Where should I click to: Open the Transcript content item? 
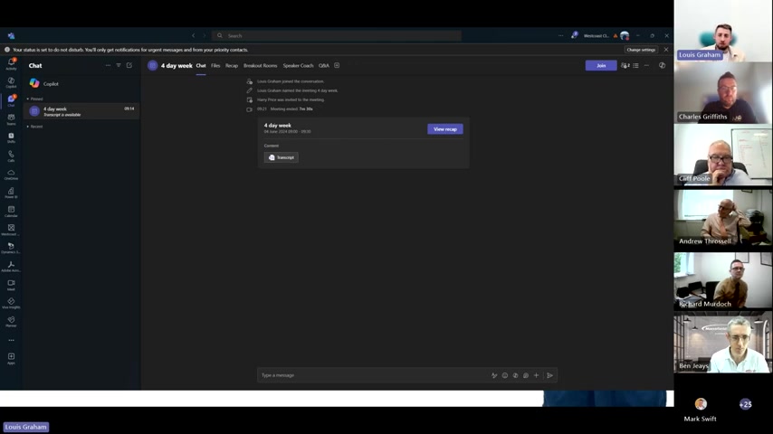pos(282,157)
